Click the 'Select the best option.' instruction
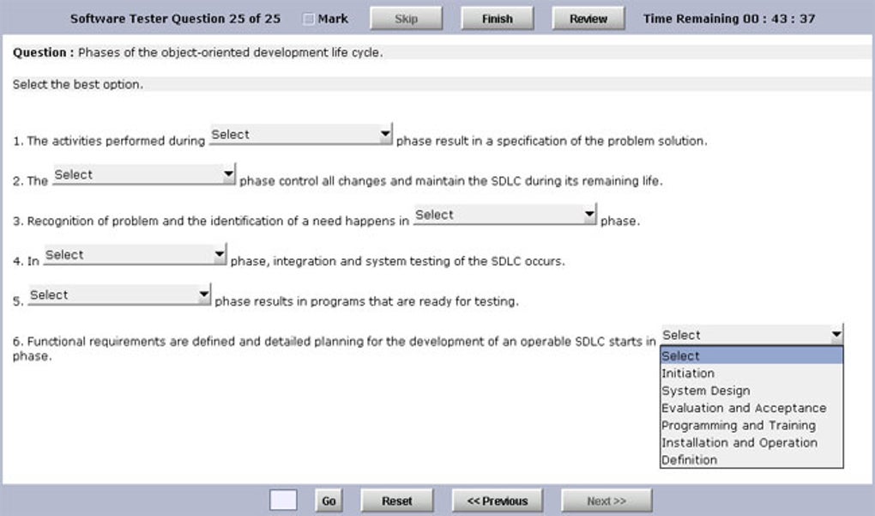 coord(77,84)
